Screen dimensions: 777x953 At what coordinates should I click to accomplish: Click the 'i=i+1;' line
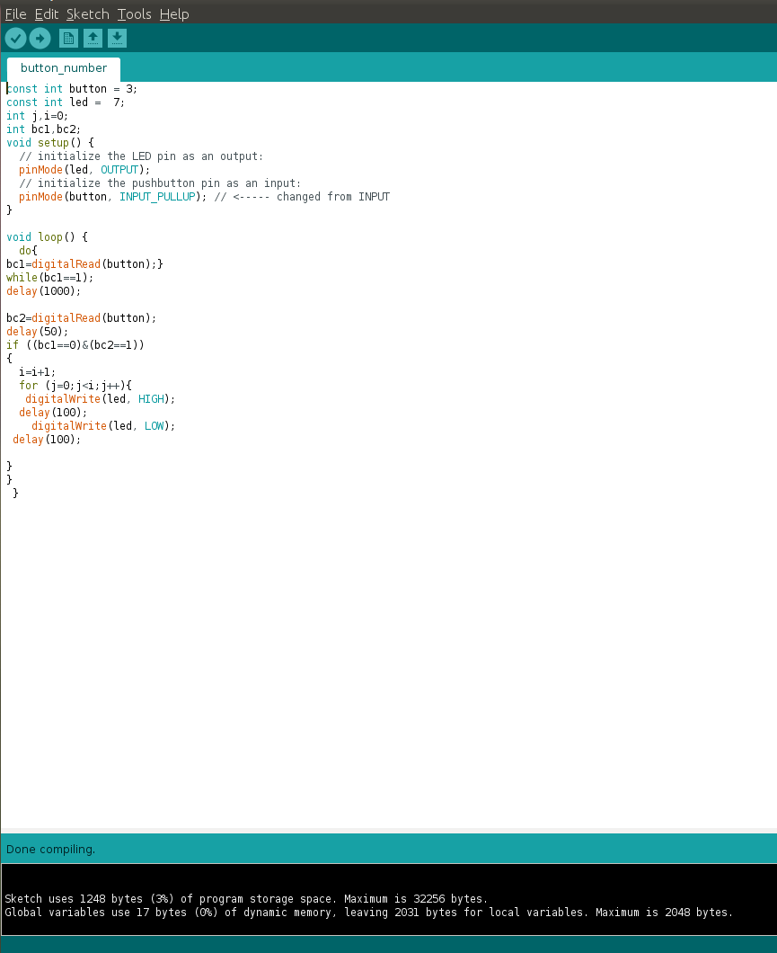tap(37, 372)
